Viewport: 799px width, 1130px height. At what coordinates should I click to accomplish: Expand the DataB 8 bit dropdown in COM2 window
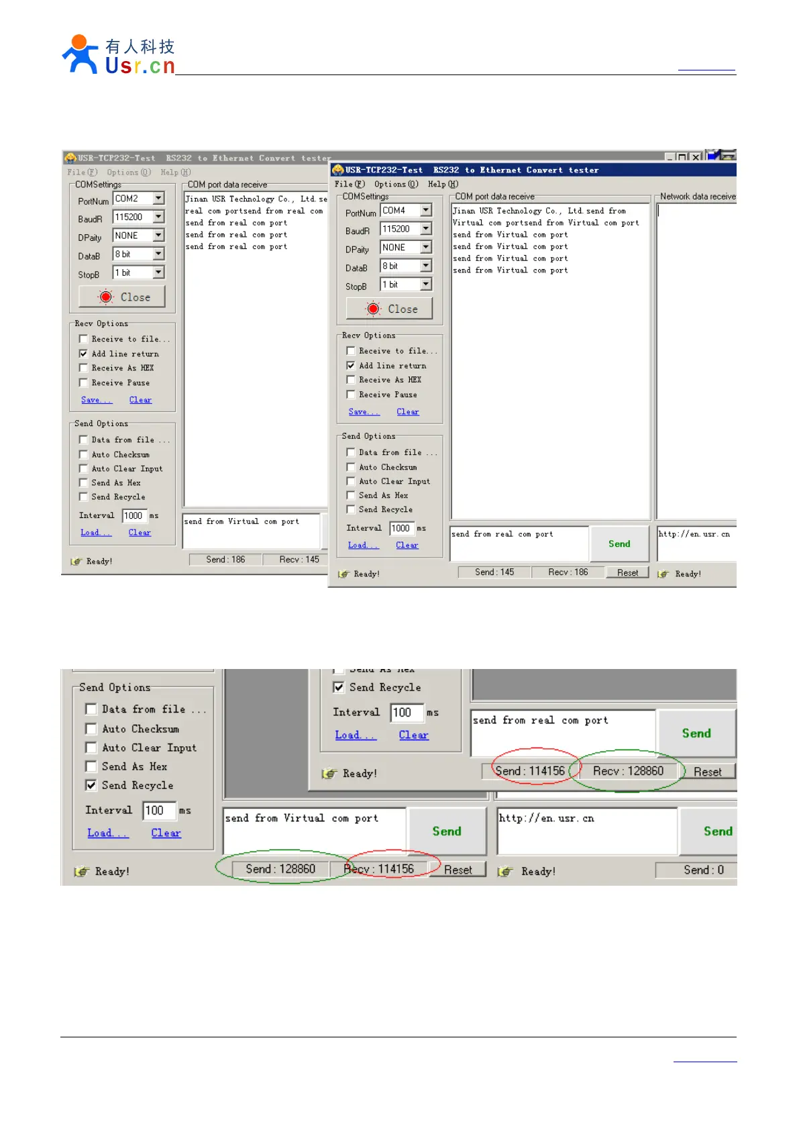[159, 254]
